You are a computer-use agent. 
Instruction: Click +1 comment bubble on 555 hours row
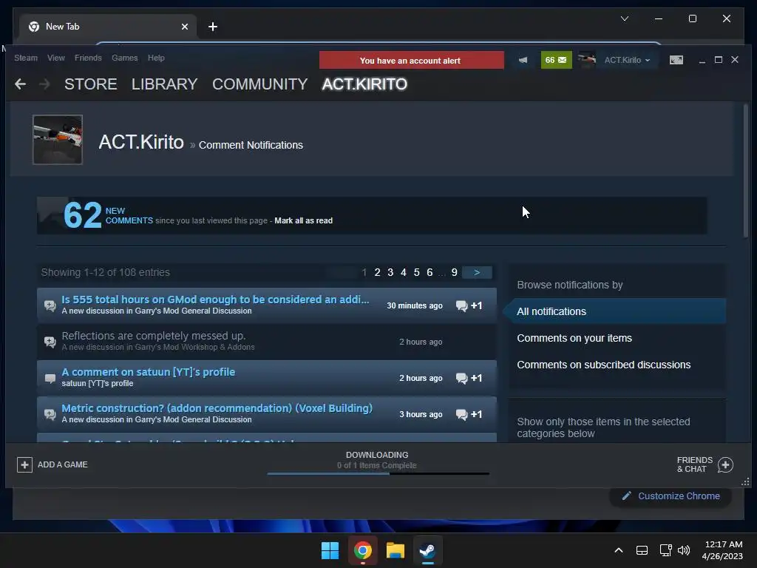(x=469, y=305)
